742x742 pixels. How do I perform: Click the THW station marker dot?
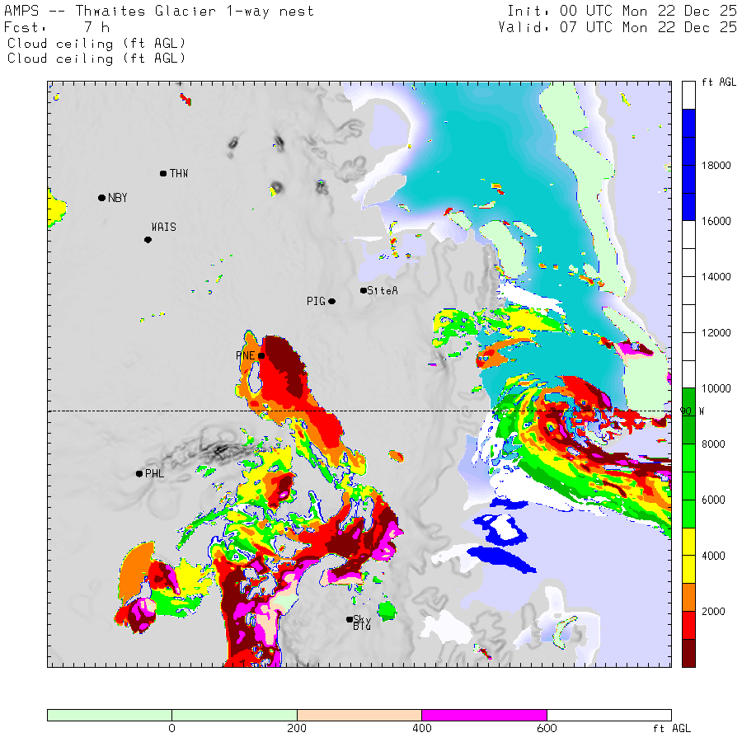point(163,173)
